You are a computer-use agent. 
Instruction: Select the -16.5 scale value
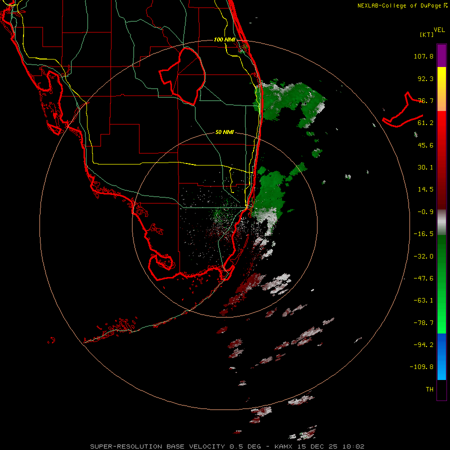click(x=423, y=234)
